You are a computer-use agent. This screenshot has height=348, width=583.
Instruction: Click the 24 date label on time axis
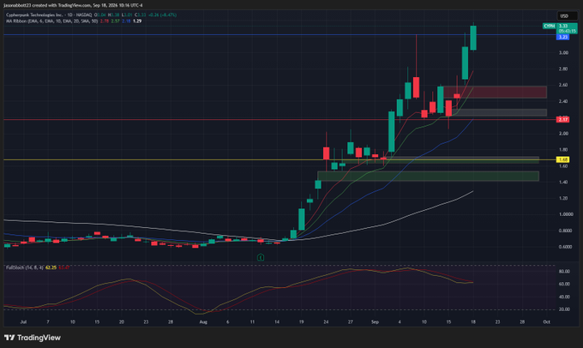point(326,322)
